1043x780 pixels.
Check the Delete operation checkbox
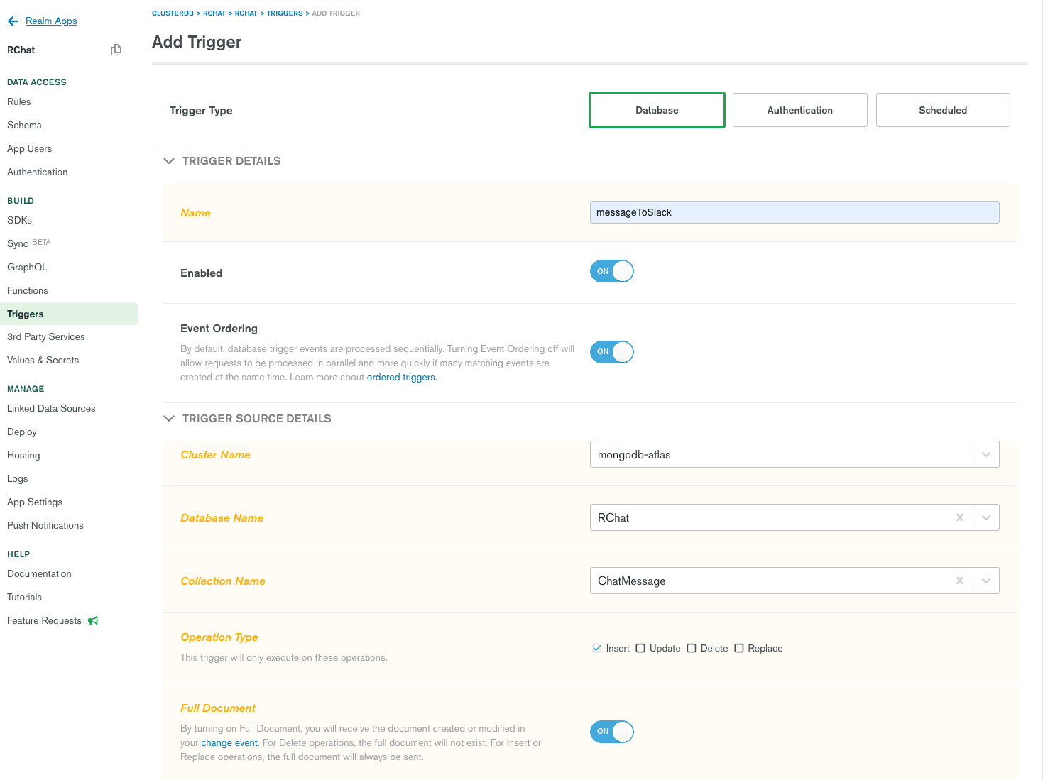coord(692,648)
